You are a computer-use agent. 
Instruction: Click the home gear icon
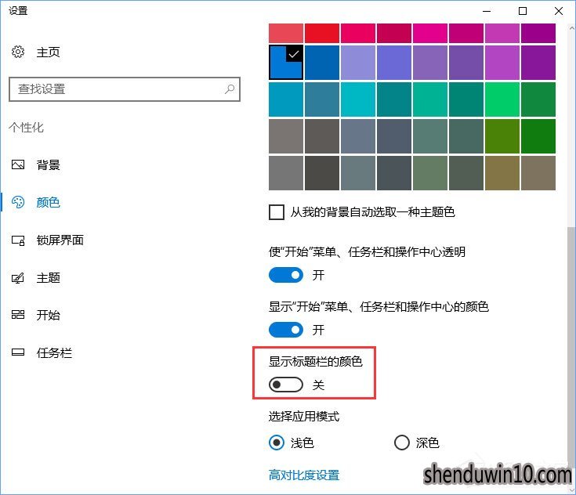(x=17, y=52)
